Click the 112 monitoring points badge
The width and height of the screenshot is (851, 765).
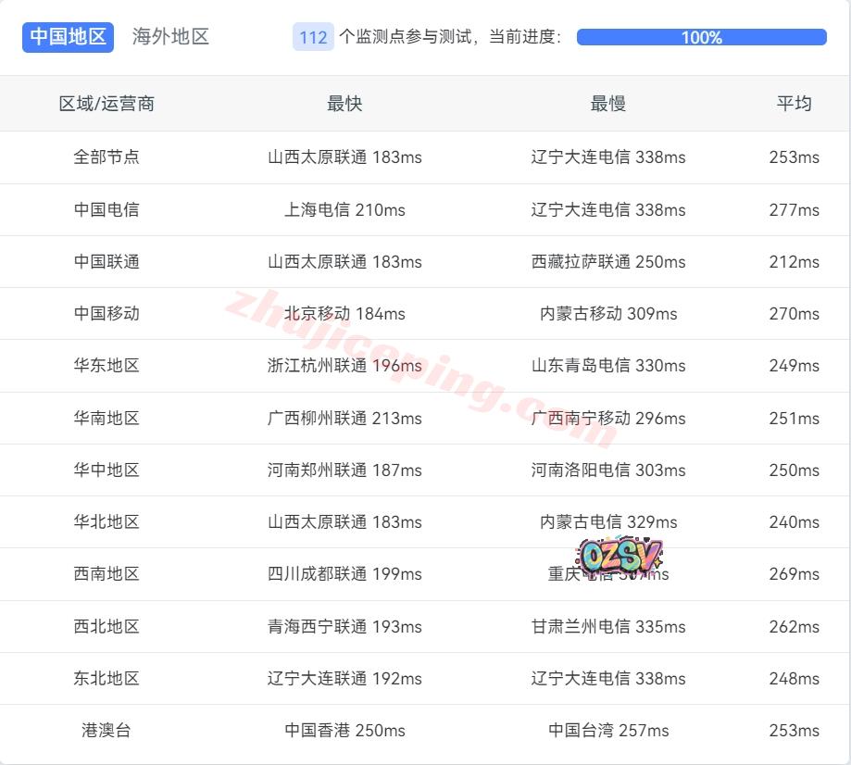(x=313, y=37)
